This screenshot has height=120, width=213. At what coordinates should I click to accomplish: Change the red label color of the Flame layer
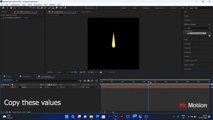click(x=13, y=87)
